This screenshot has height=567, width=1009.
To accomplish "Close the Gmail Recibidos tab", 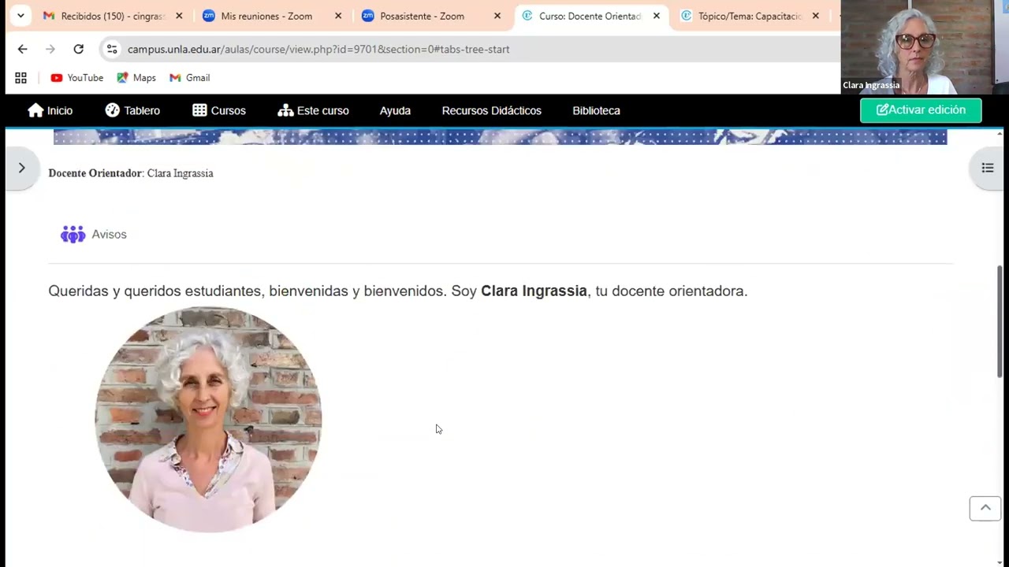I will 179,16.
